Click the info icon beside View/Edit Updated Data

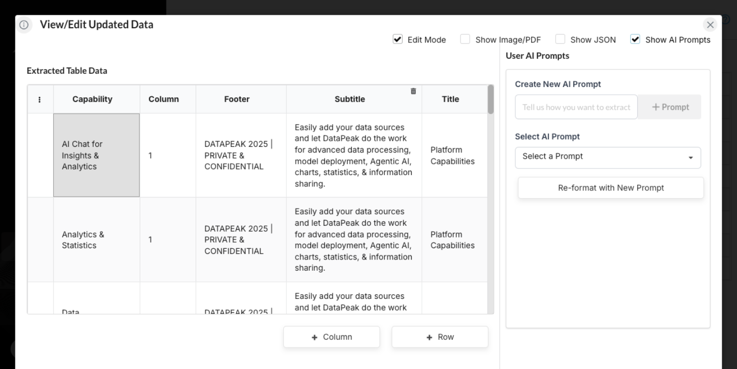(x=24, y=25)
